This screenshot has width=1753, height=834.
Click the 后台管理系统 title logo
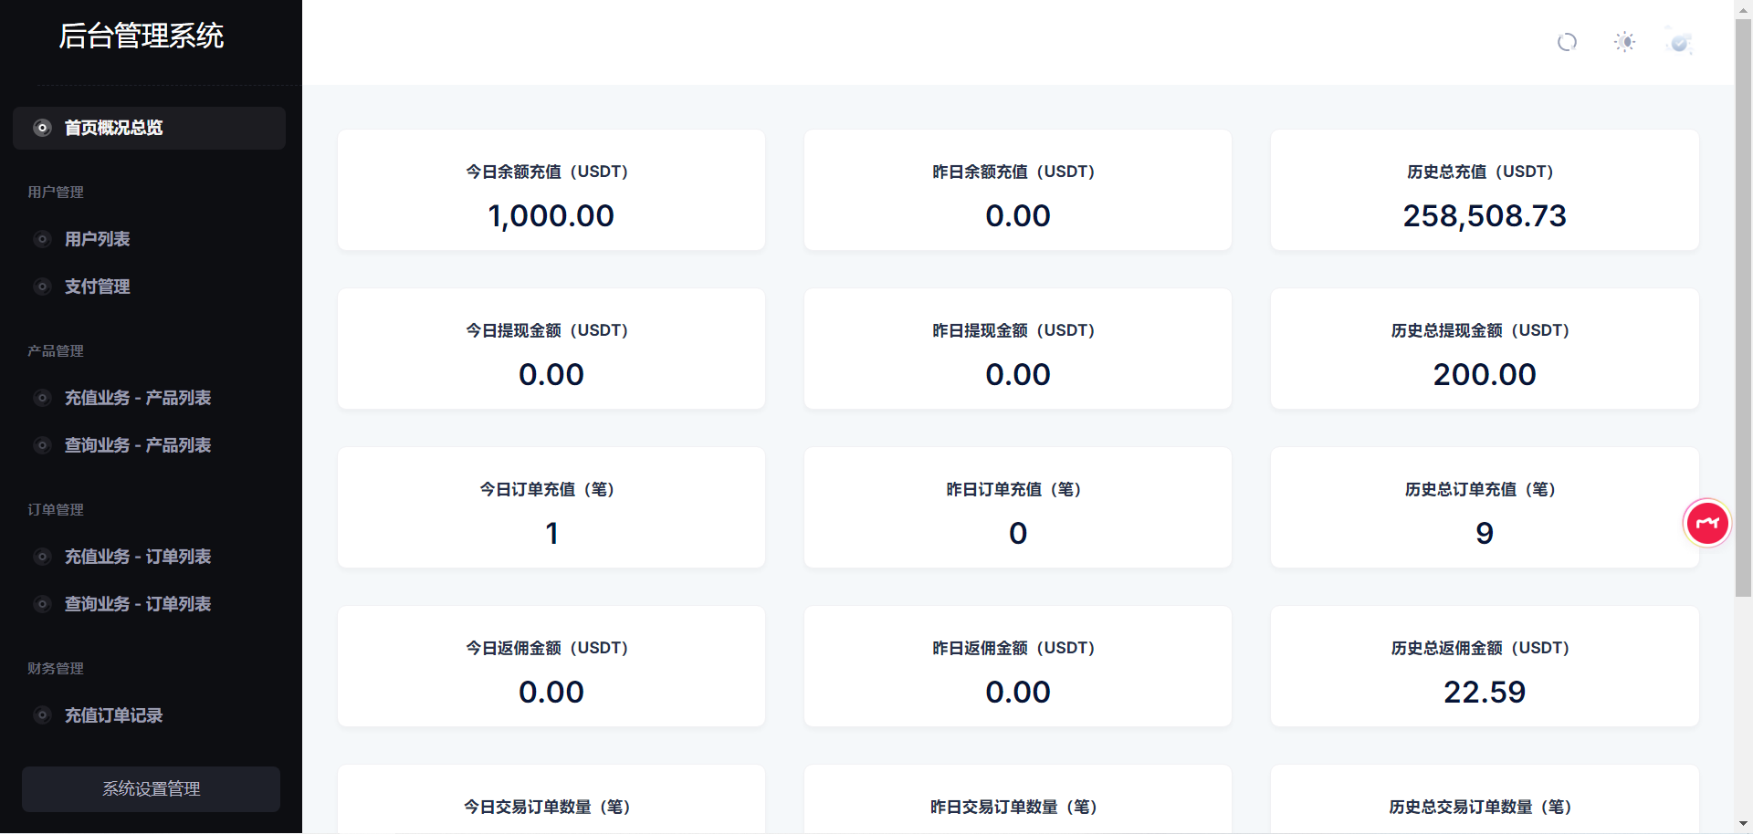(x=142, y=36)
